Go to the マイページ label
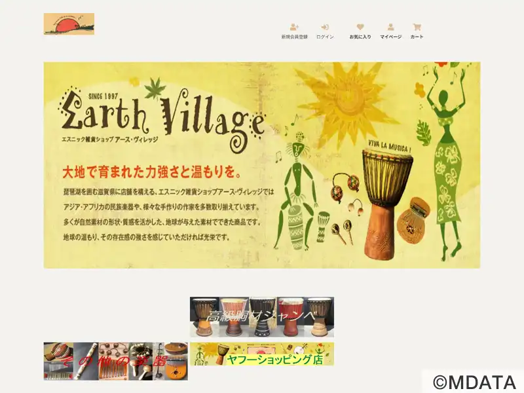This screenshot has height=393, width=524. click(390, 37)
